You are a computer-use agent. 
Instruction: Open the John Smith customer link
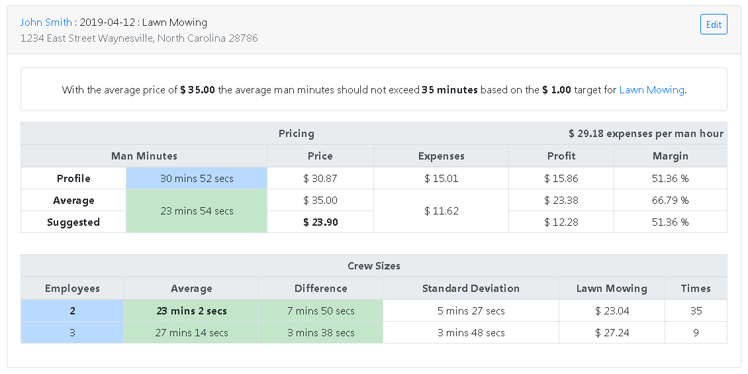[46, 23]
